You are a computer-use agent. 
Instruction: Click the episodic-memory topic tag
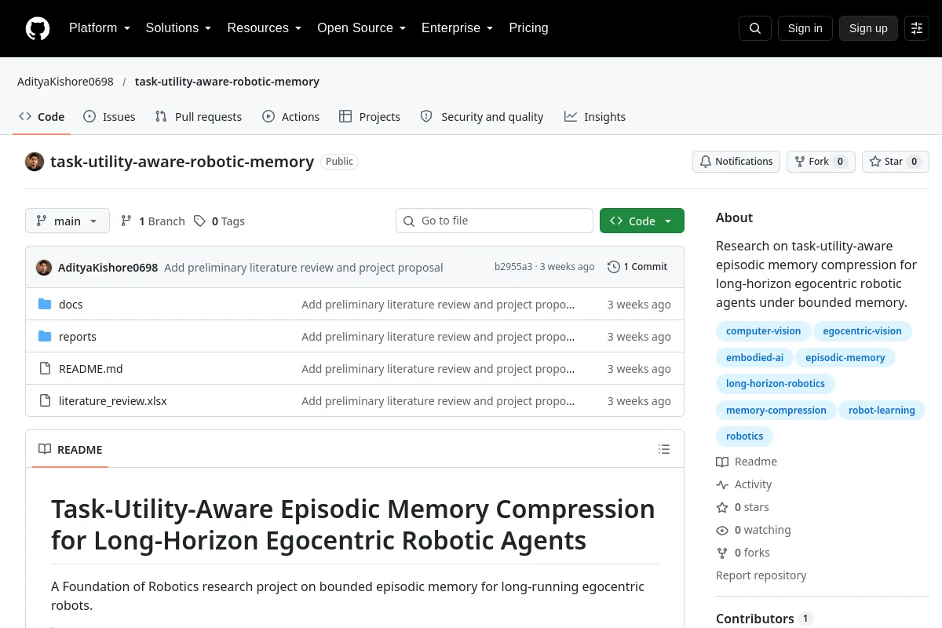[x=845, y=358]
